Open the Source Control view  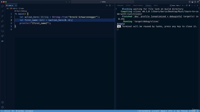point(2,16)
